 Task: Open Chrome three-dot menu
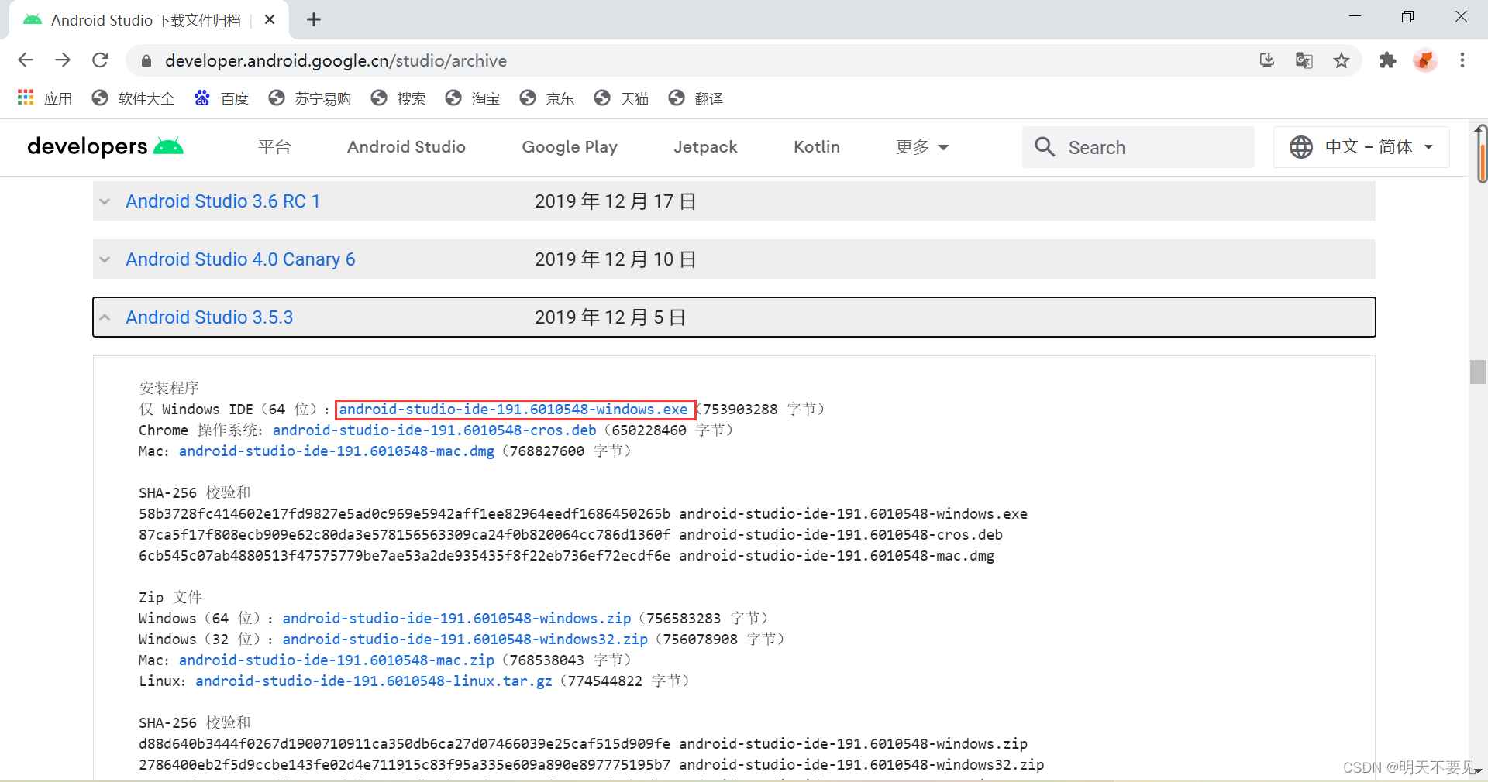coord(1462,60)
